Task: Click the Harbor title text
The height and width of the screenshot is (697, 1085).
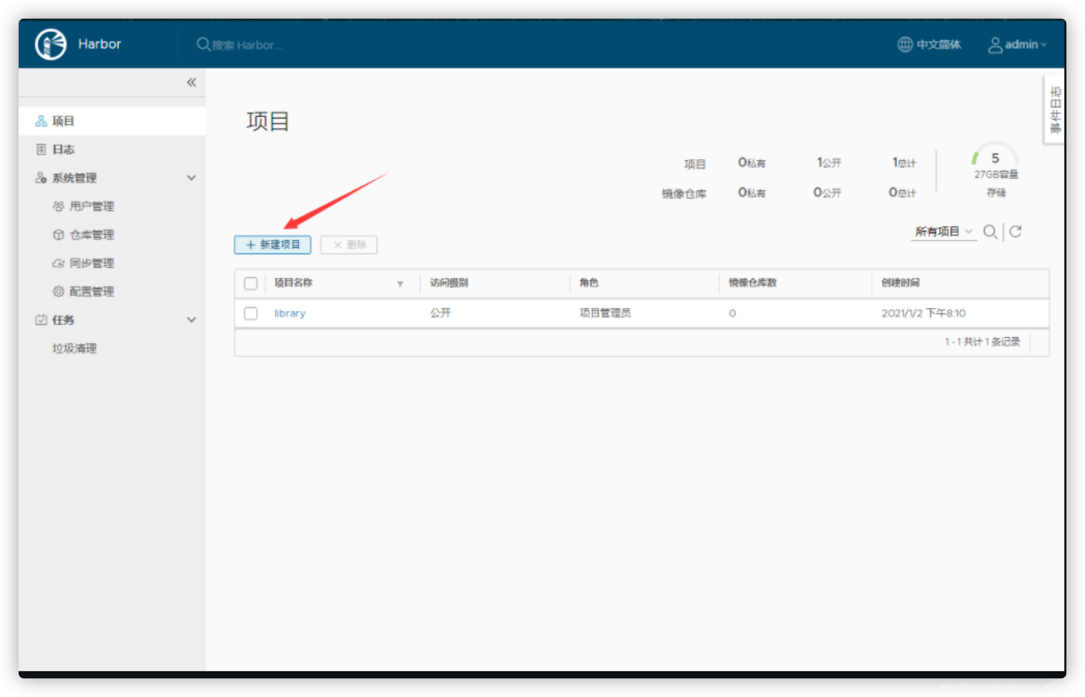Action: click(x=99, y=44)
